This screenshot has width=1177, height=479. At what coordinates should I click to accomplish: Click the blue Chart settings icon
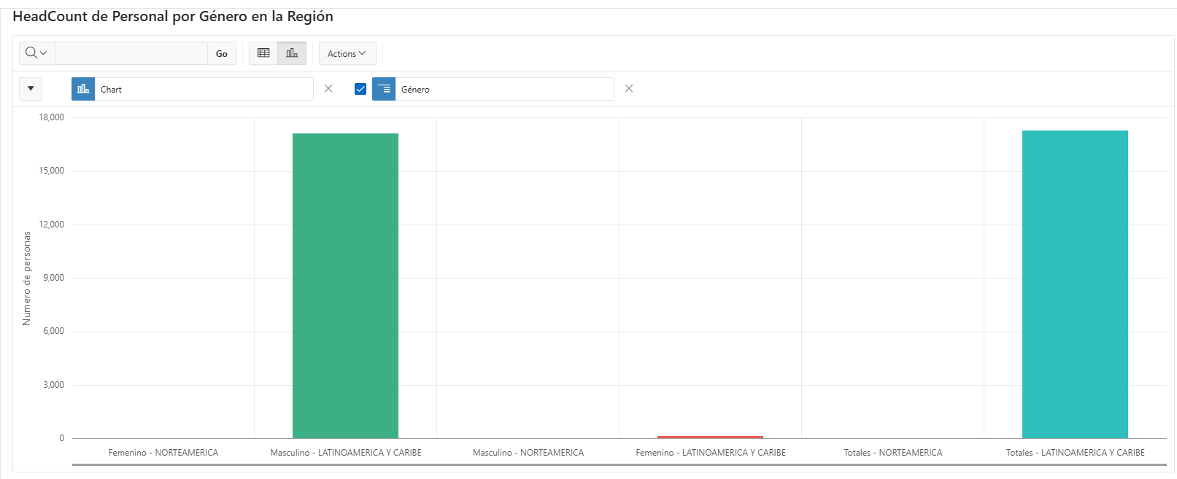click(83, 89)
